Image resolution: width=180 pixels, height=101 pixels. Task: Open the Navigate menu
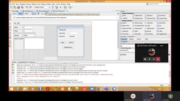[x=22, y=4]
